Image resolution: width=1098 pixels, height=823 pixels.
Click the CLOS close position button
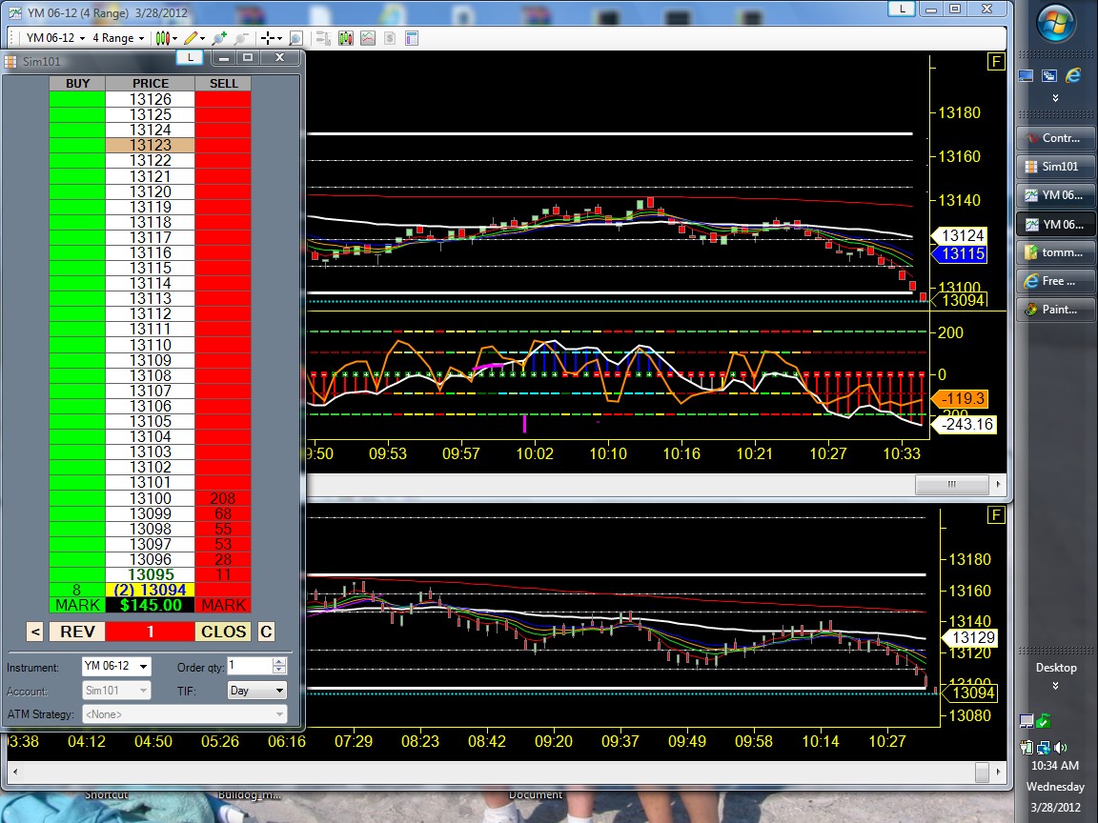223,632
